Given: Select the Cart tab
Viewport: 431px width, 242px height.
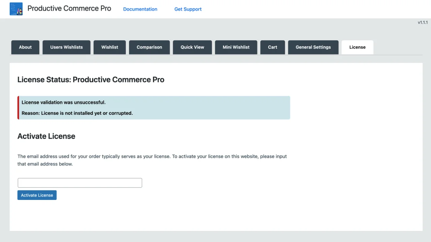Looking at the screenshot, I should click(273, 47).
